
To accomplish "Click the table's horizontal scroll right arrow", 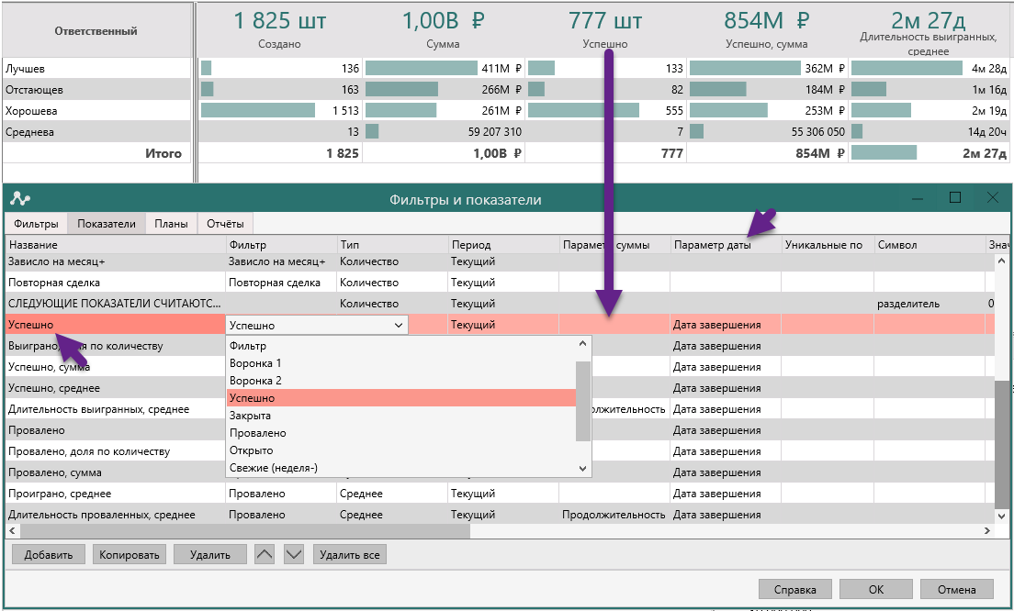I will (x=987, y=531).
